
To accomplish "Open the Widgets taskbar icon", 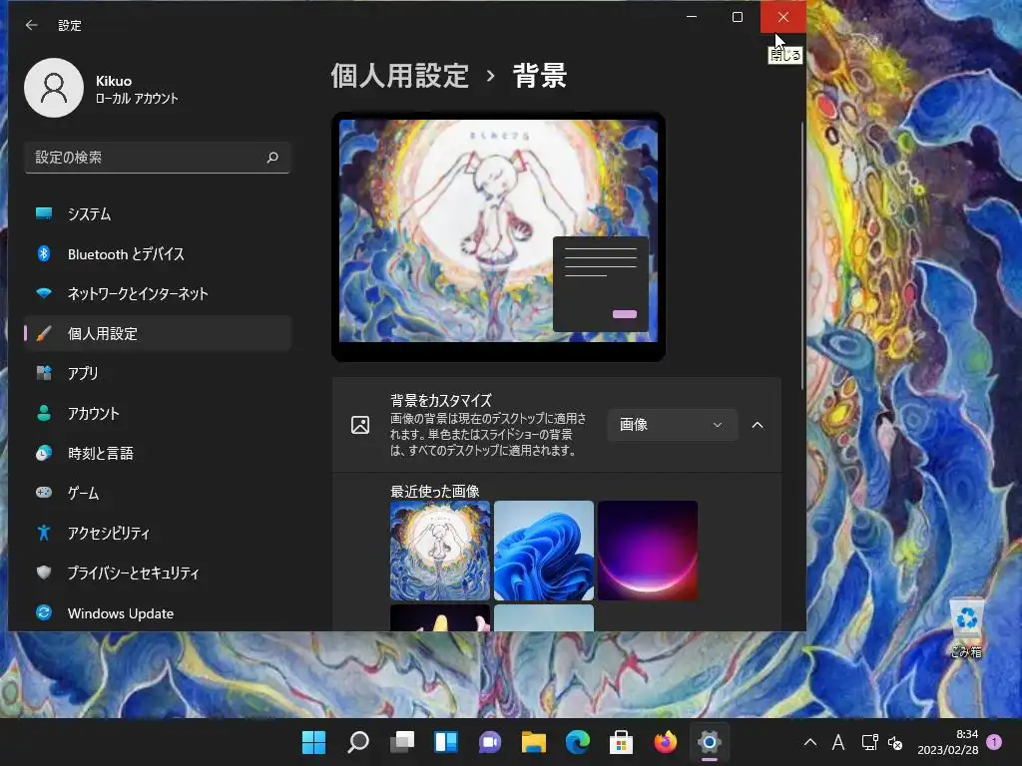I will coord(446,742).
